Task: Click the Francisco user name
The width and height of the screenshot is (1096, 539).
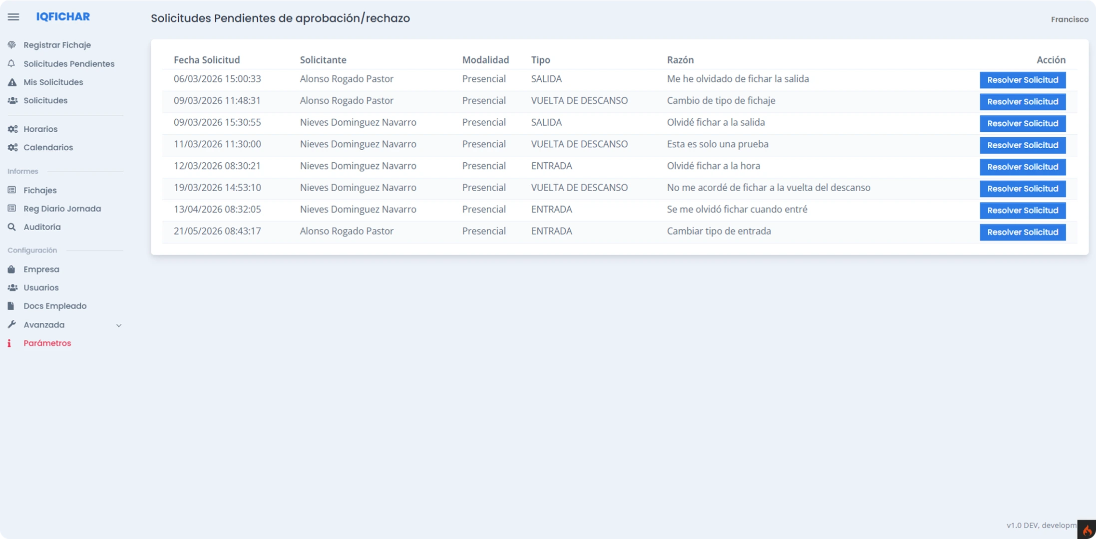Action: pos(1070,19)
